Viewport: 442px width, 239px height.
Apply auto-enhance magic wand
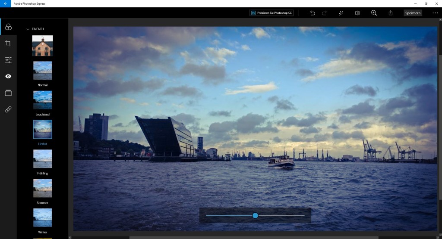pos(341,13)
